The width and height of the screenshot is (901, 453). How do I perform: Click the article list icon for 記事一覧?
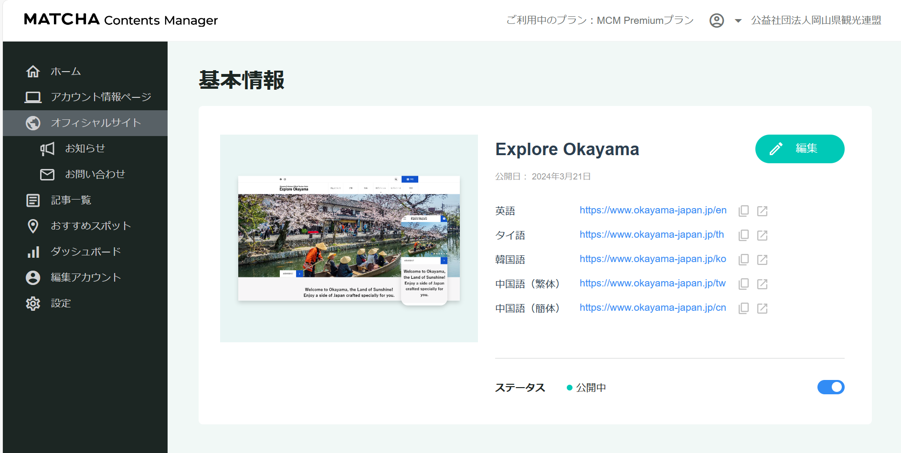33,200
